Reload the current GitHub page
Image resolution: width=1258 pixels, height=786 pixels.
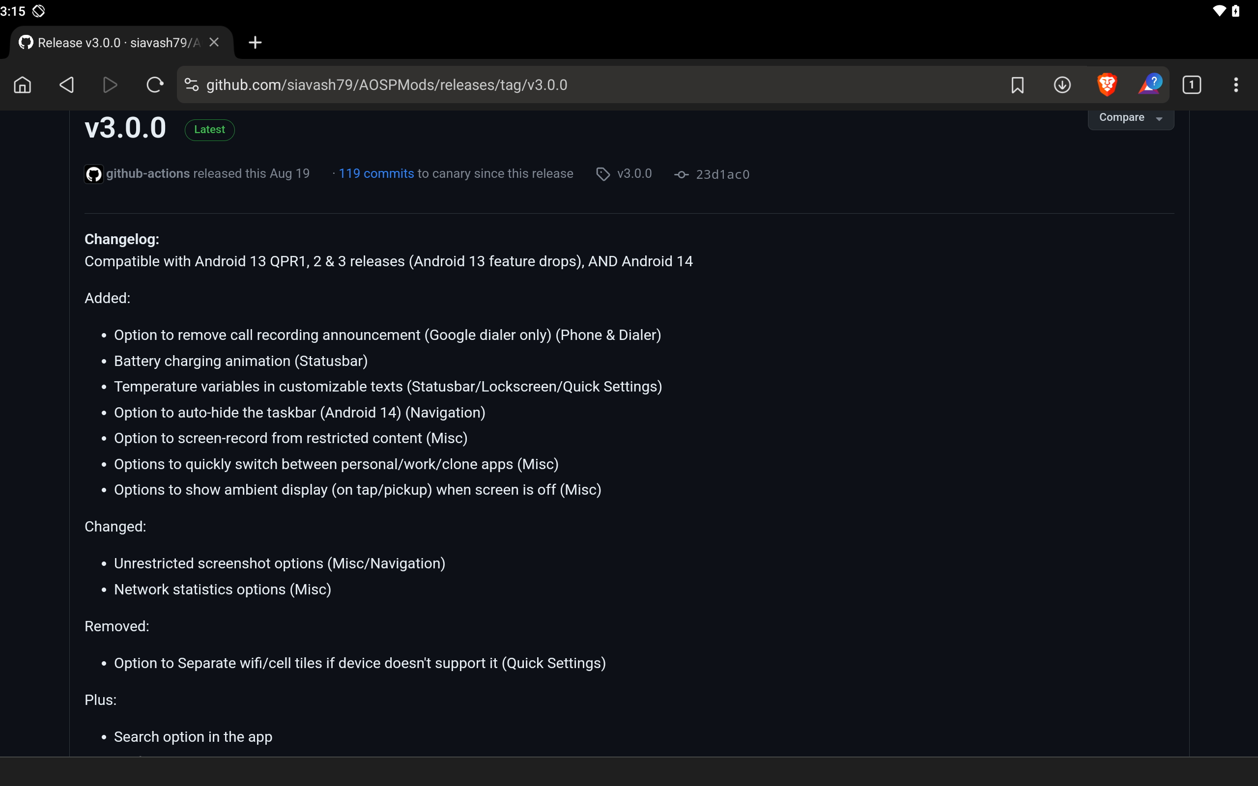coord(154,84)
